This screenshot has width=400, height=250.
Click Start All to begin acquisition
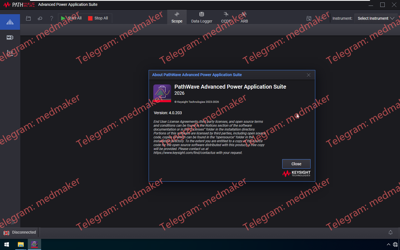tap(71, 18)
